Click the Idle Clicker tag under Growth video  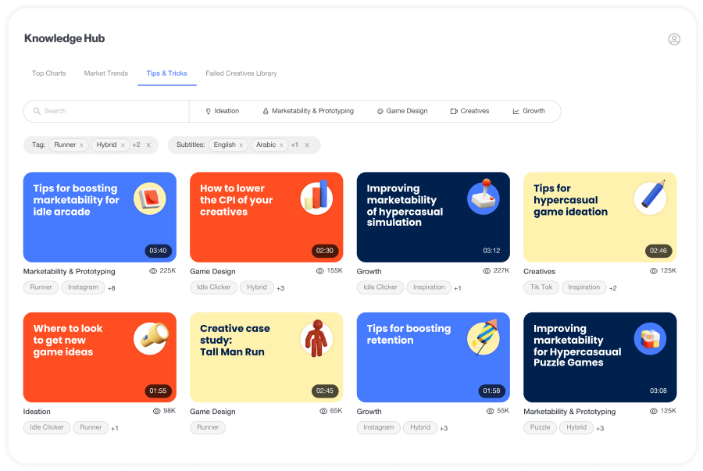pyautogui.click(x=380, y=287)
